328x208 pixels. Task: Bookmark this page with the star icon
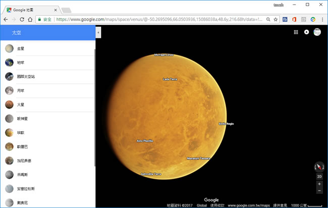275,19
